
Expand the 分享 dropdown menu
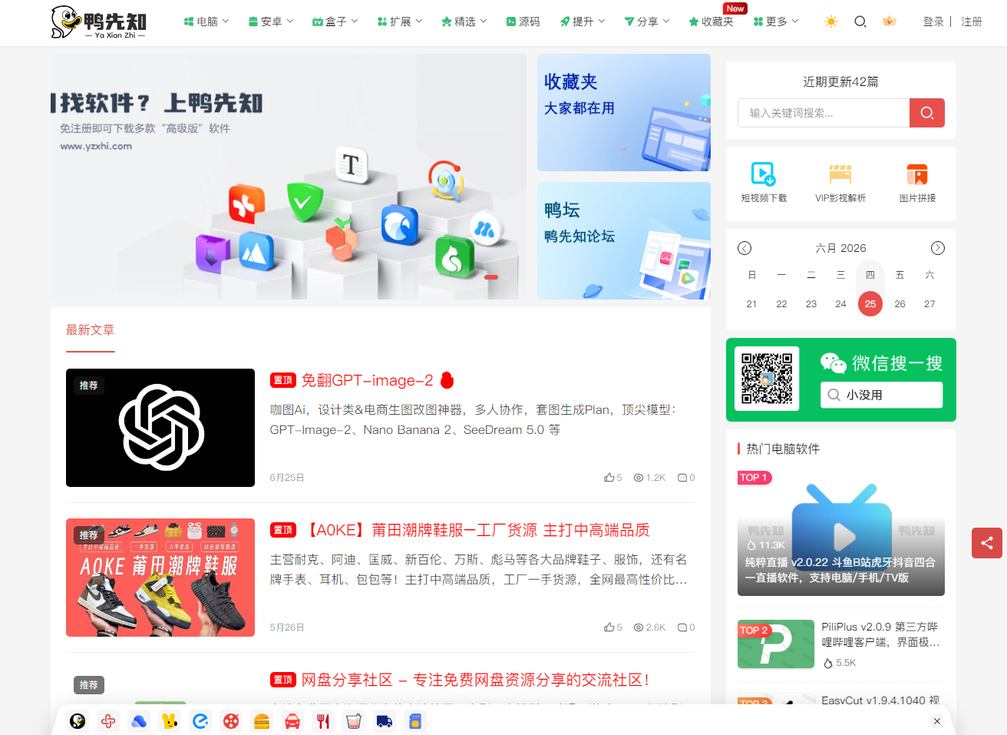(647, 22)
